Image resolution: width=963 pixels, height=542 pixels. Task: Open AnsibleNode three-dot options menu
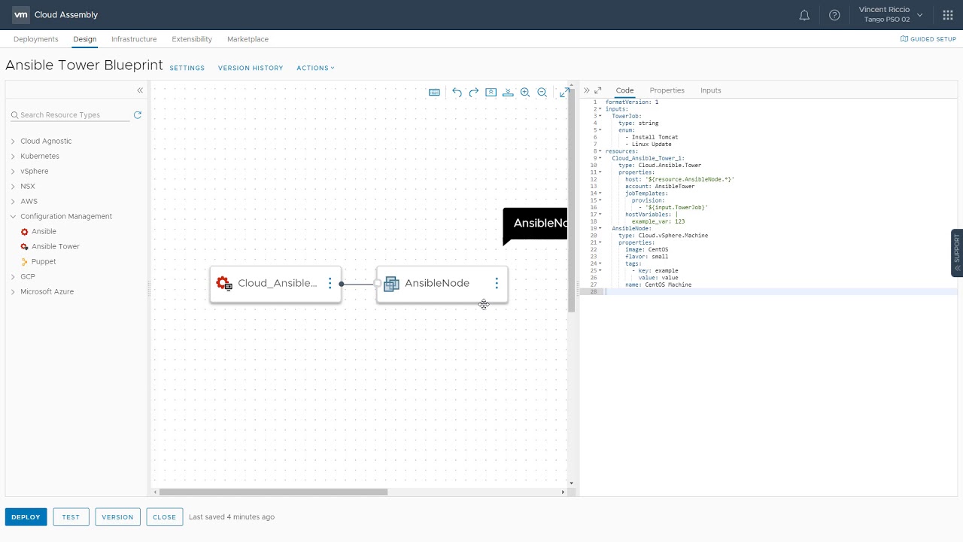(497, 283)
